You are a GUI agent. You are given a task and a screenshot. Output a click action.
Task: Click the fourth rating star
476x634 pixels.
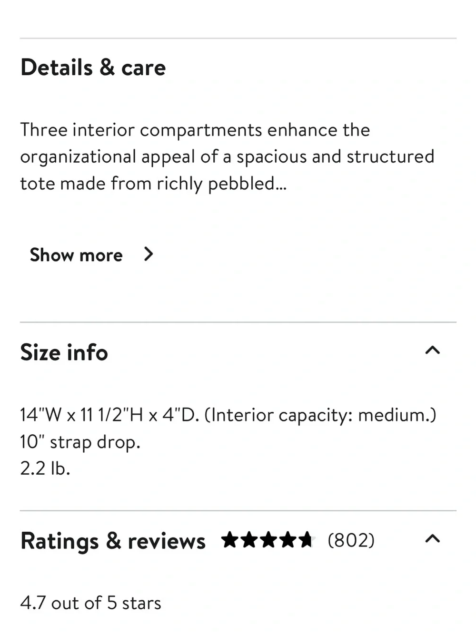(x=287, y=540)
